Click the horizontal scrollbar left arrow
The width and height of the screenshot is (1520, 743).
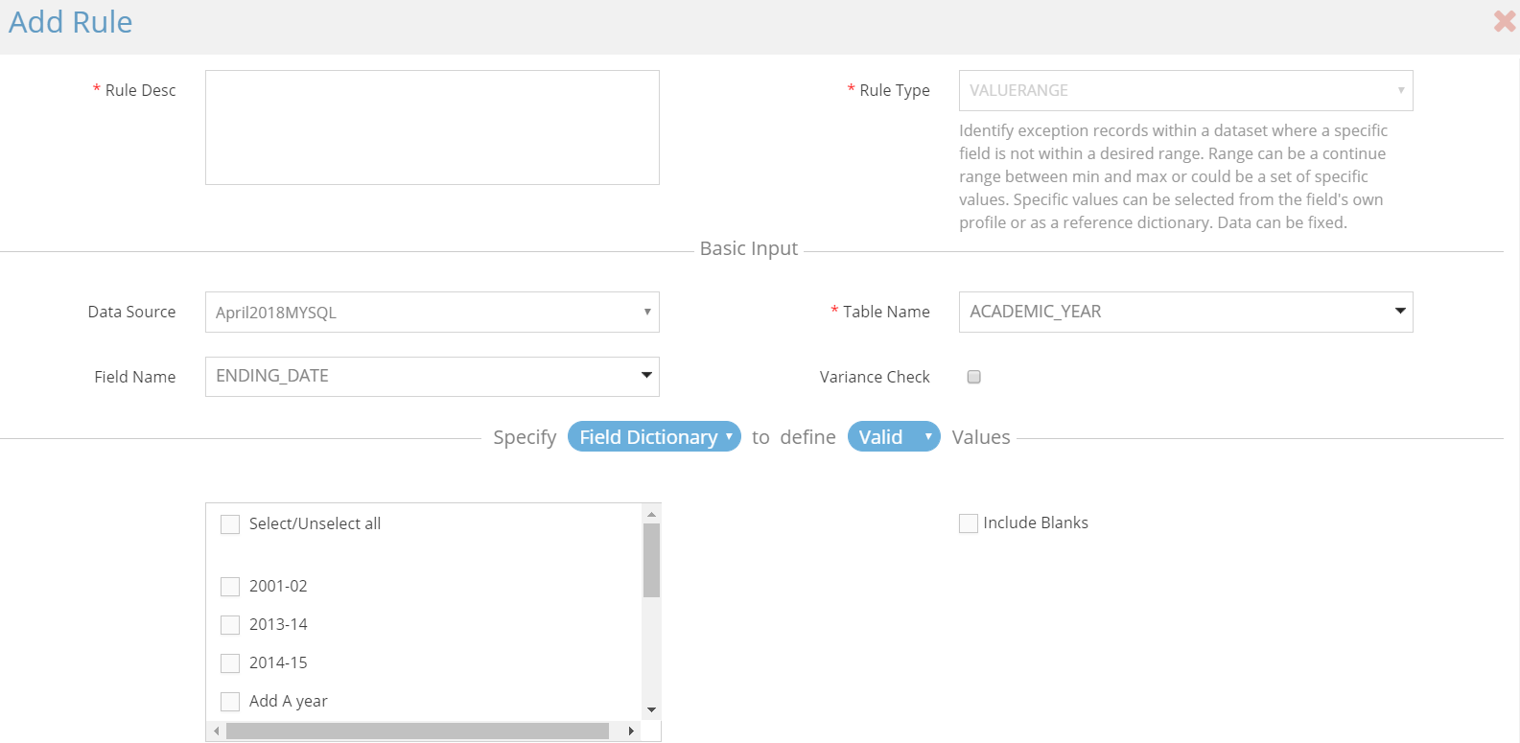(217, 731)
